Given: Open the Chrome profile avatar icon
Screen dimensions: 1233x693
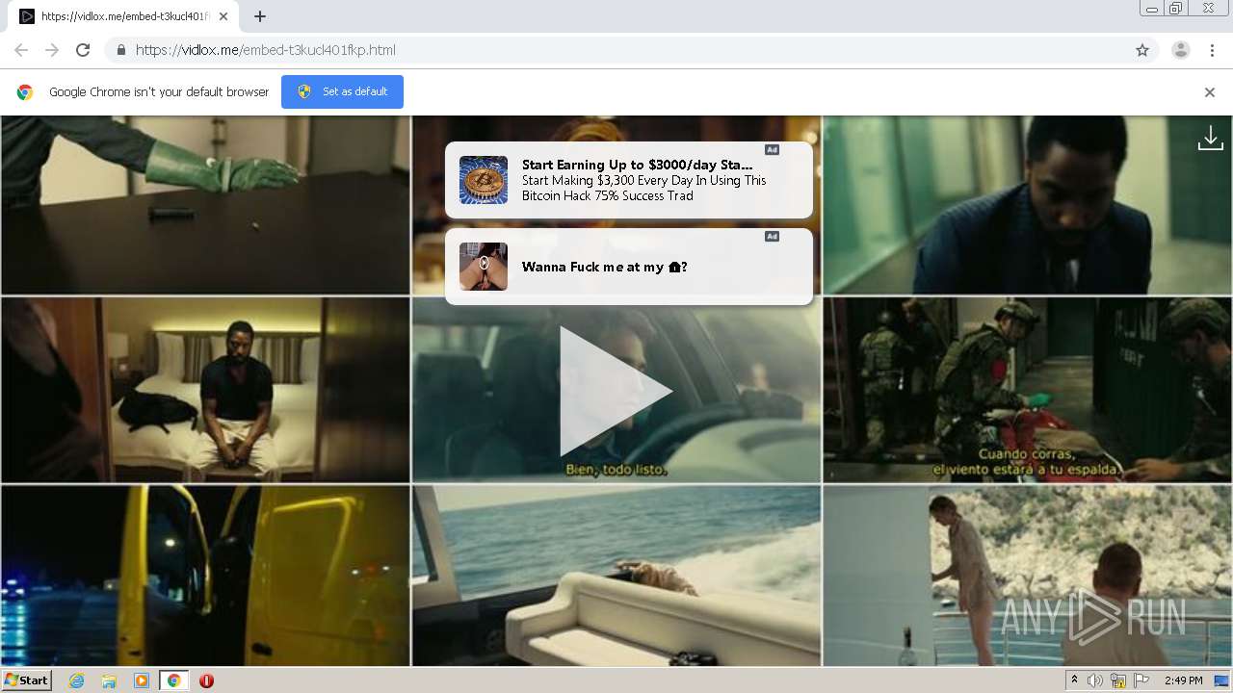Looking at the screenshot, I should click(x=1181, y=50).
